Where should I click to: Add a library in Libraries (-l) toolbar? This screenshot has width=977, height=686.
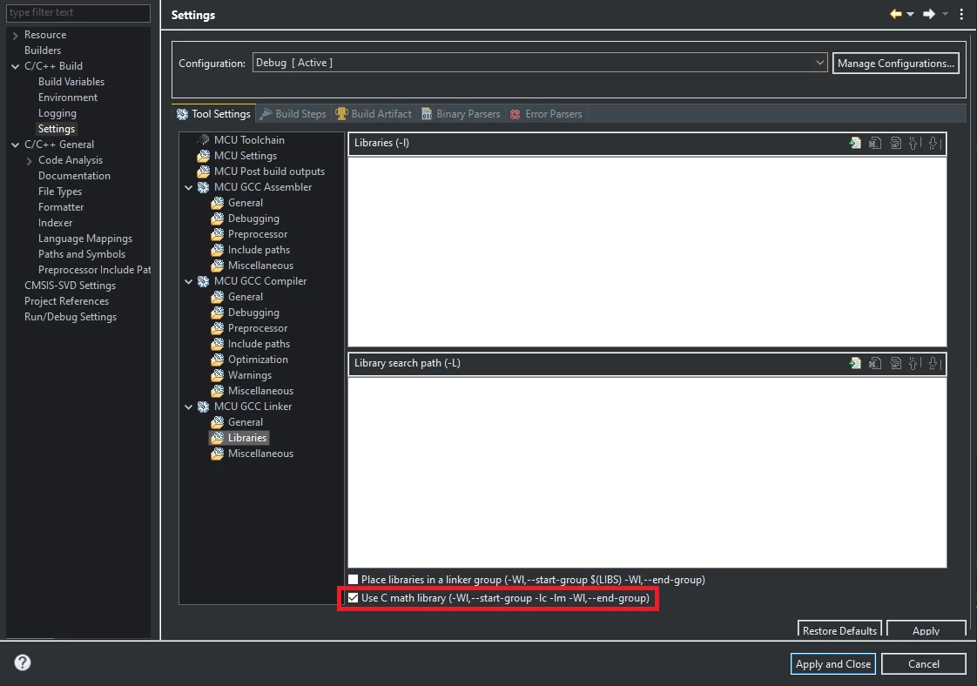[x=855, y=144]
